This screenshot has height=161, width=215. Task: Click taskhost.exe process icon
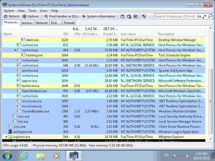tap(19, 86)
